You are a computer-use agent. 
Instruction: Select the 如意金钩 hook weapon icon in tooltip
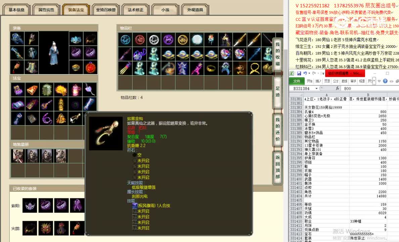coord(105,133)
